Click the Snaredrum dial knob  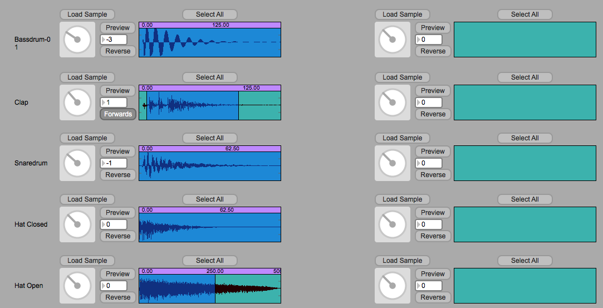click(77, 163)
